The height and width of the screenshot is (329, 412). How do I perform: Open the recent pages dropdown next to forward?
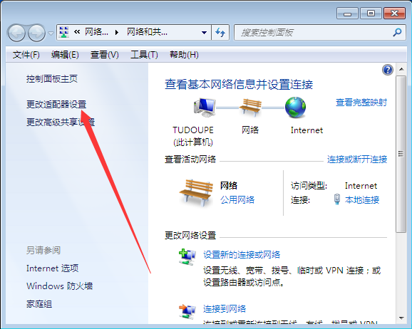[51, 33]
